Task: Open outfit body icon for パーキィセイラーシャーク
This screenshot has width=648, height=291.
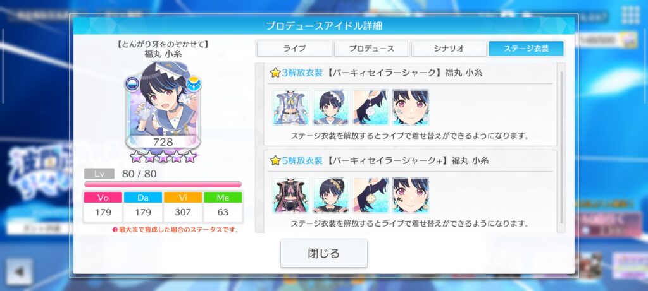Action: point(290,107)
